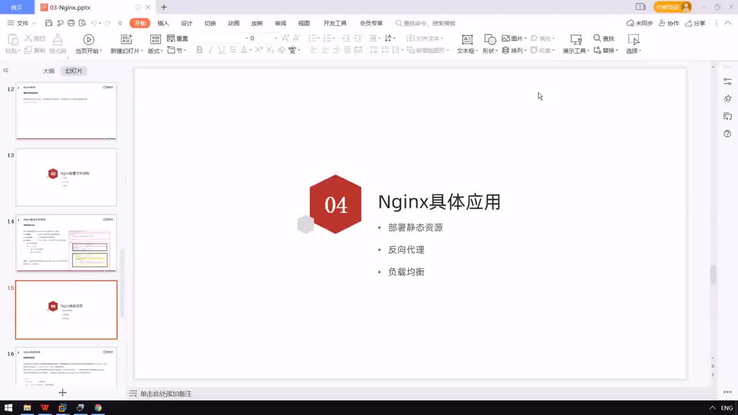Switch to the 切换 ribbon tab

pos(210,23)
